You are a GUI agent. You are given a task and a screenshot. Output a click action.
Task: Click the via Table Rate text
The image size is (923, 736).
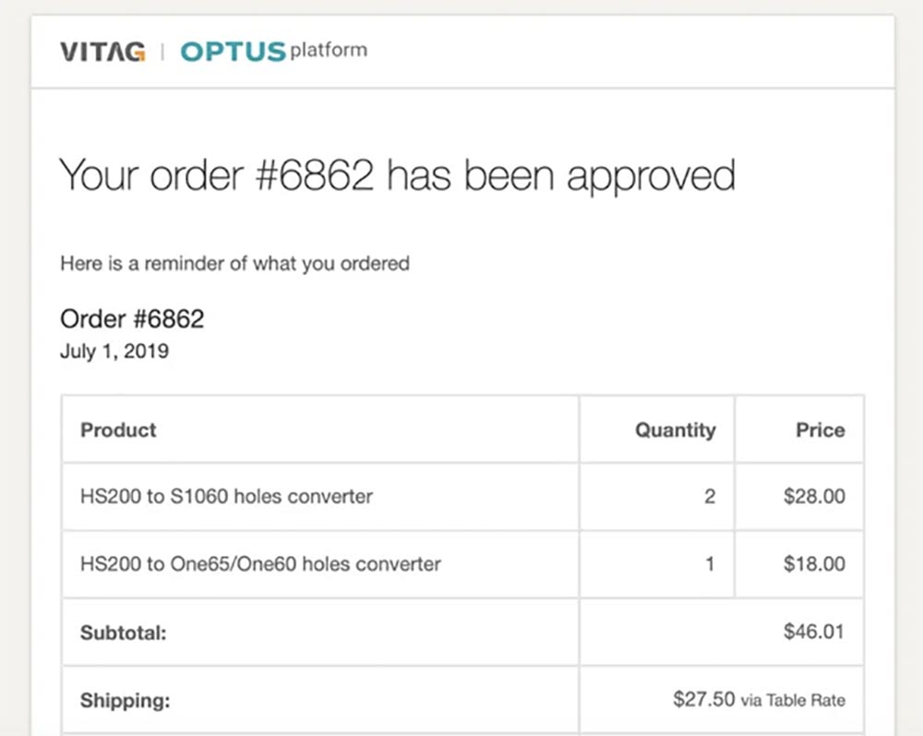coord(793,700)
